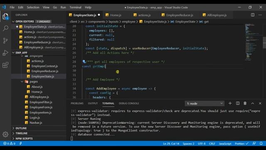Open the Edit menu
This screenshot has width=266, height=150.
[x=20, y=7]
